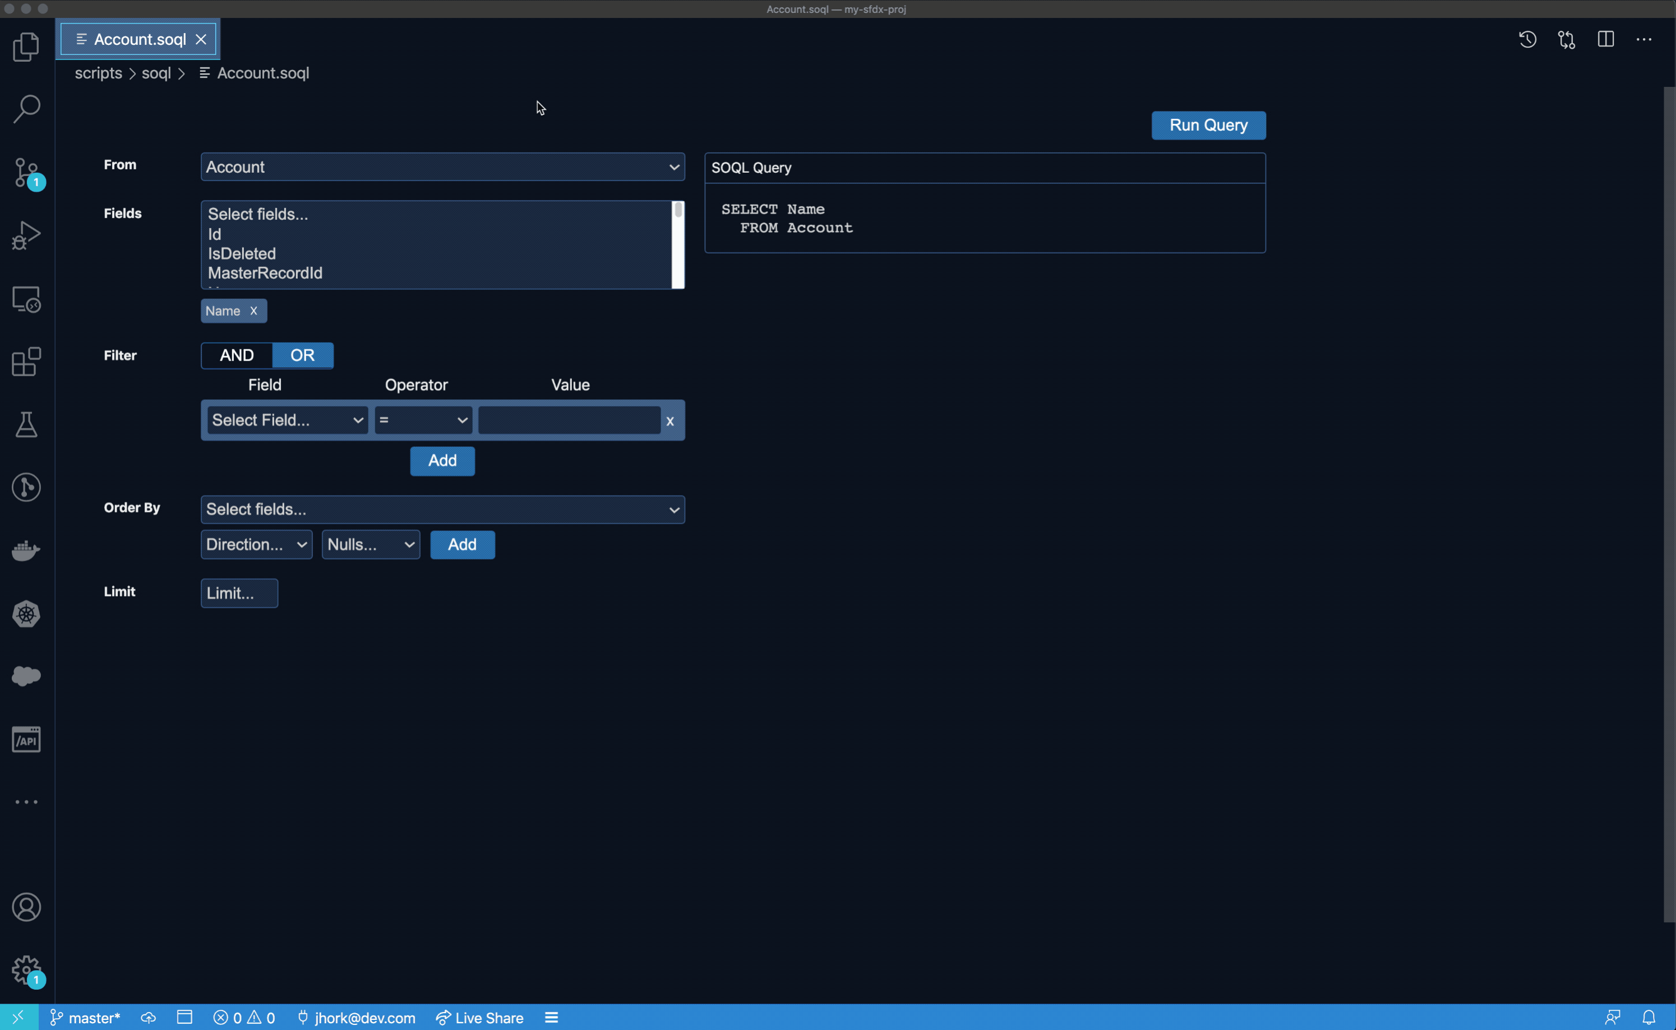
Task: Click the scripts breadcrumb item
Action: click(x=98, y=73)
